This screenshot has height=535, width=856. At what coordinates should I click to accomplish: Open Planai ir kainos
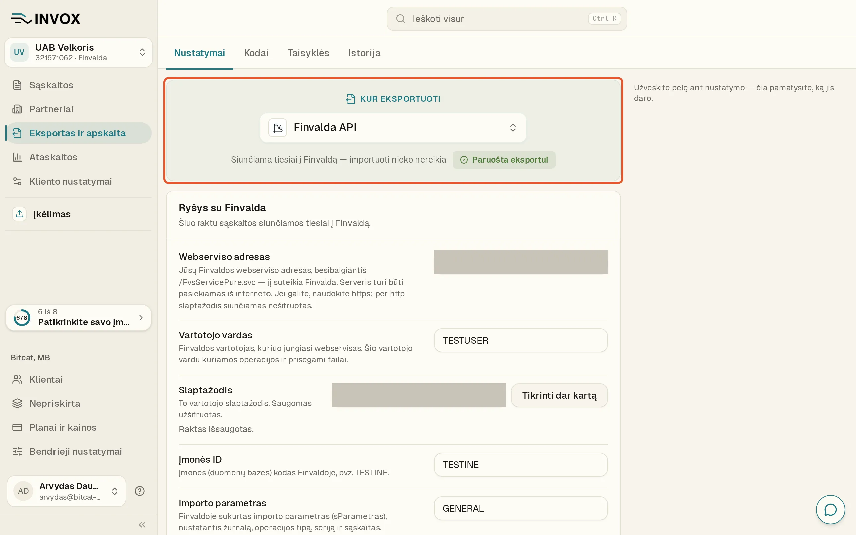point(79,427)
